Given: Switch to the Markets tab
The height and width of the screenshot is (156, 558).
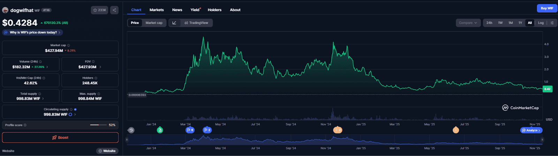Looking at the screenshot, I should tap(157, 10).
